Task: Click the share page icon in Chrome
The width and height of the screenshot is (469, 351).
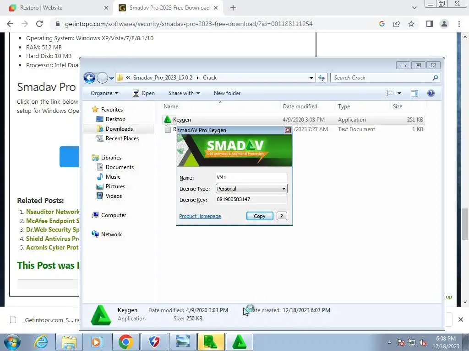Action: (x=397, y=24)
